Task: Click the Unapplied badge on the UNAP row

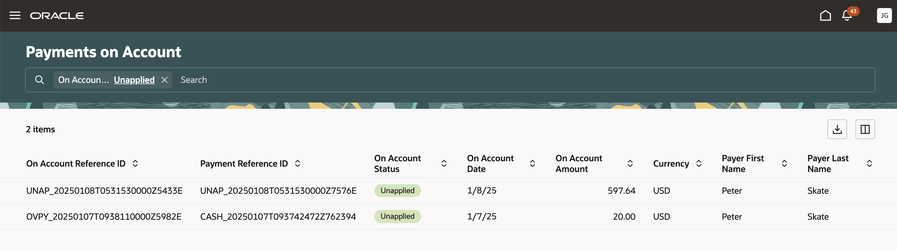Action: tap(397, 190)
